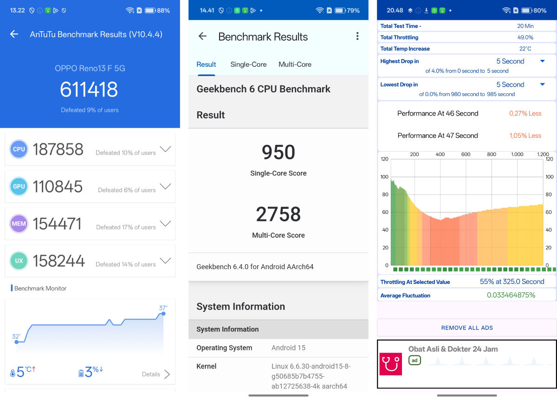This screenshot has width=557, height=400.
Task: Tap the stethoscope ad icon
Action: tap(391, 364)
